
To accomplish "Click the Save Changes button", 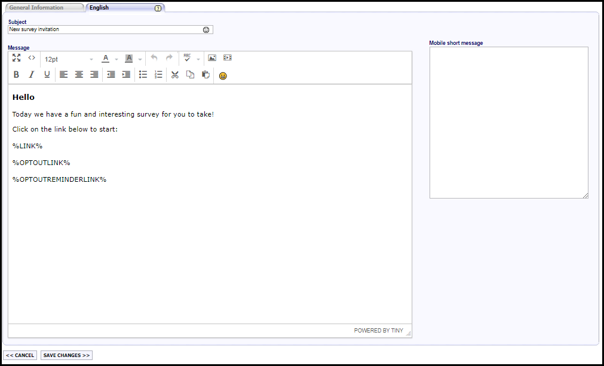I will (67, 355).
